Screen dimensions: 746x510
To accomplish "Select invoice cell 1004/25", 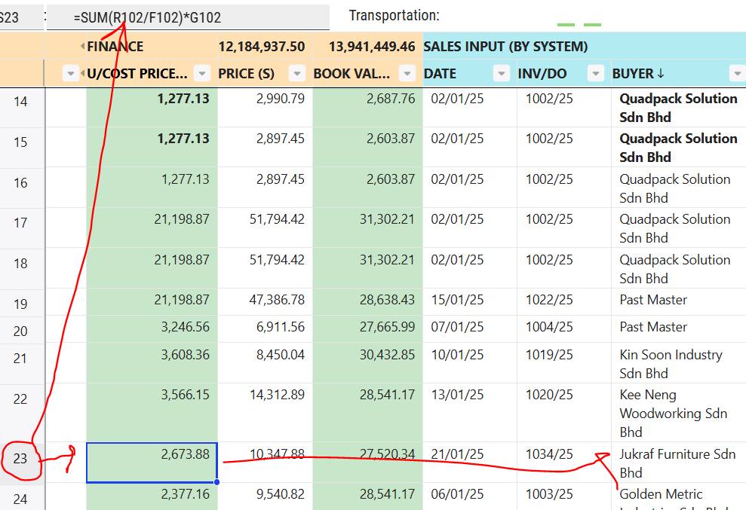I will 564,330.
